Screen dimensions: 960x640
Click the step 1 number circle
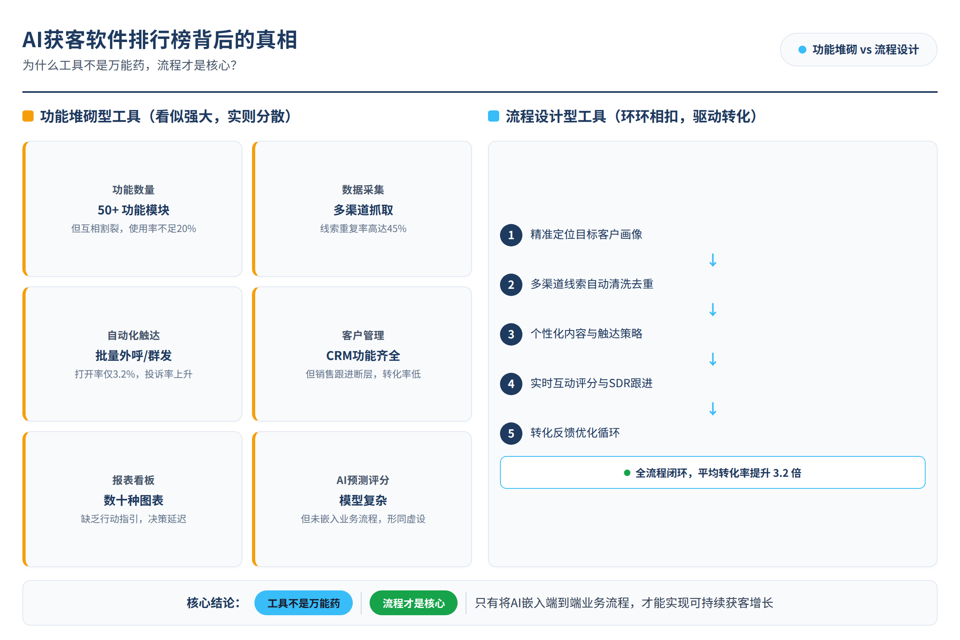[x=511, y=235]
